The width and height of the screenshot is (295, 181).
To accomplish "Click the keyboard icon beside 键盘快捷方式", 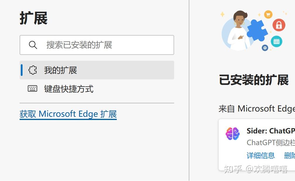I will (x=32, y=89).
